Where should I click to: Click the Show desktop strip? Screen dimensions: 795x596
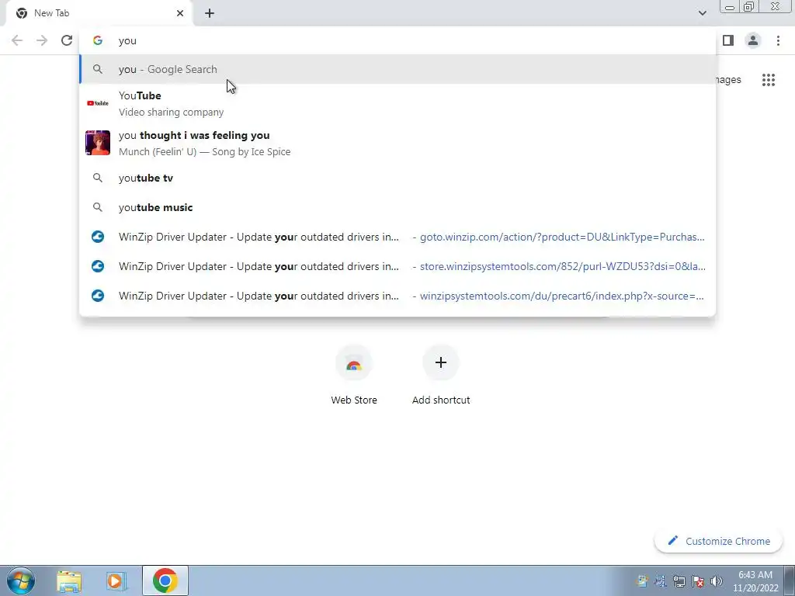(790, 580)
